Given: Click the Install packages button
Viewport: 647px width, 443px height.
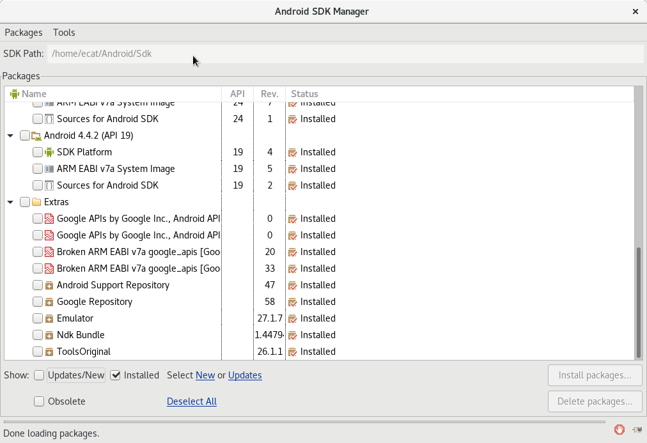Looking at the screenshot, I should 595,375.
